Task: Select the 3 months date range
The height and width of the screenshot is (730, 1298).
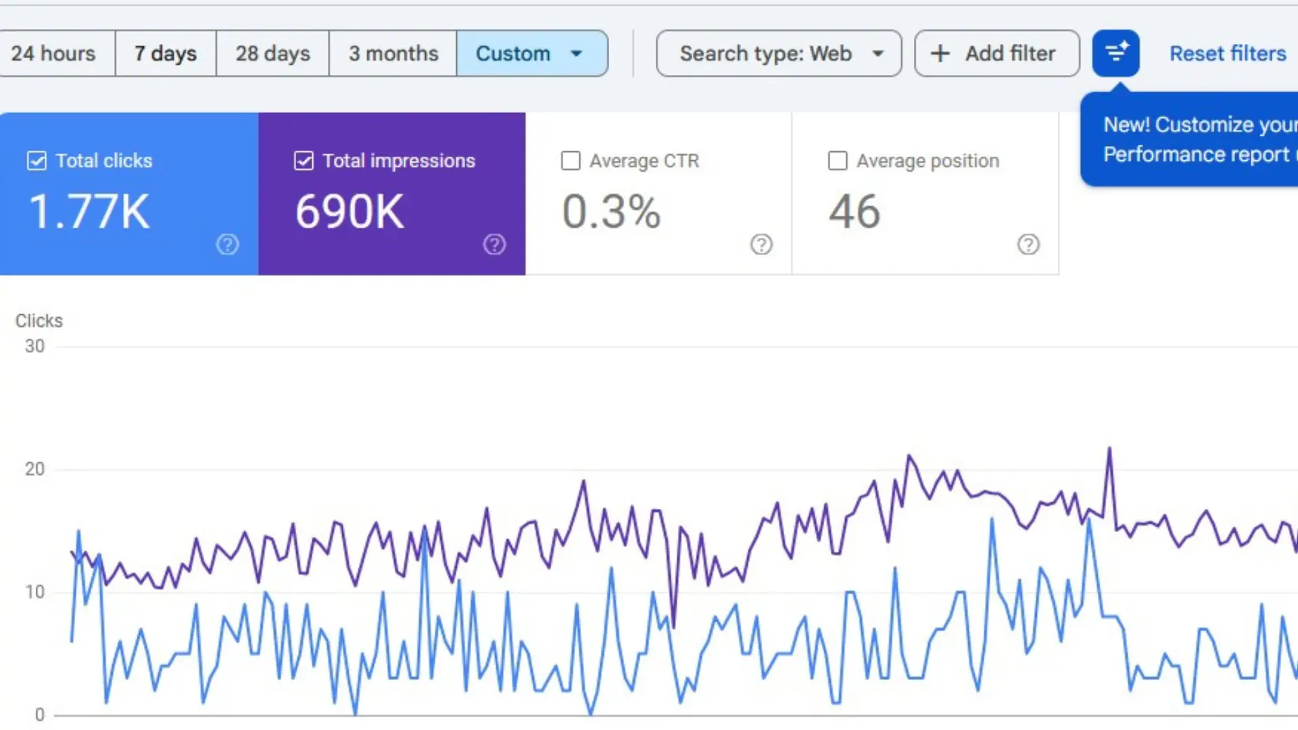Action: [x=393, y=53]
